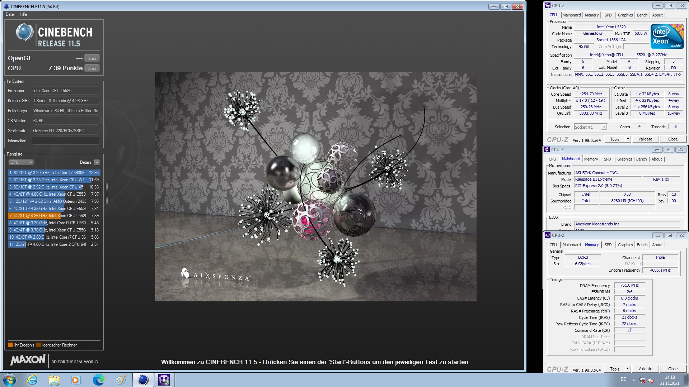Open Graphics tab in middle CPU-Z window
The image size is (689, 387).
tap(625, 159)
